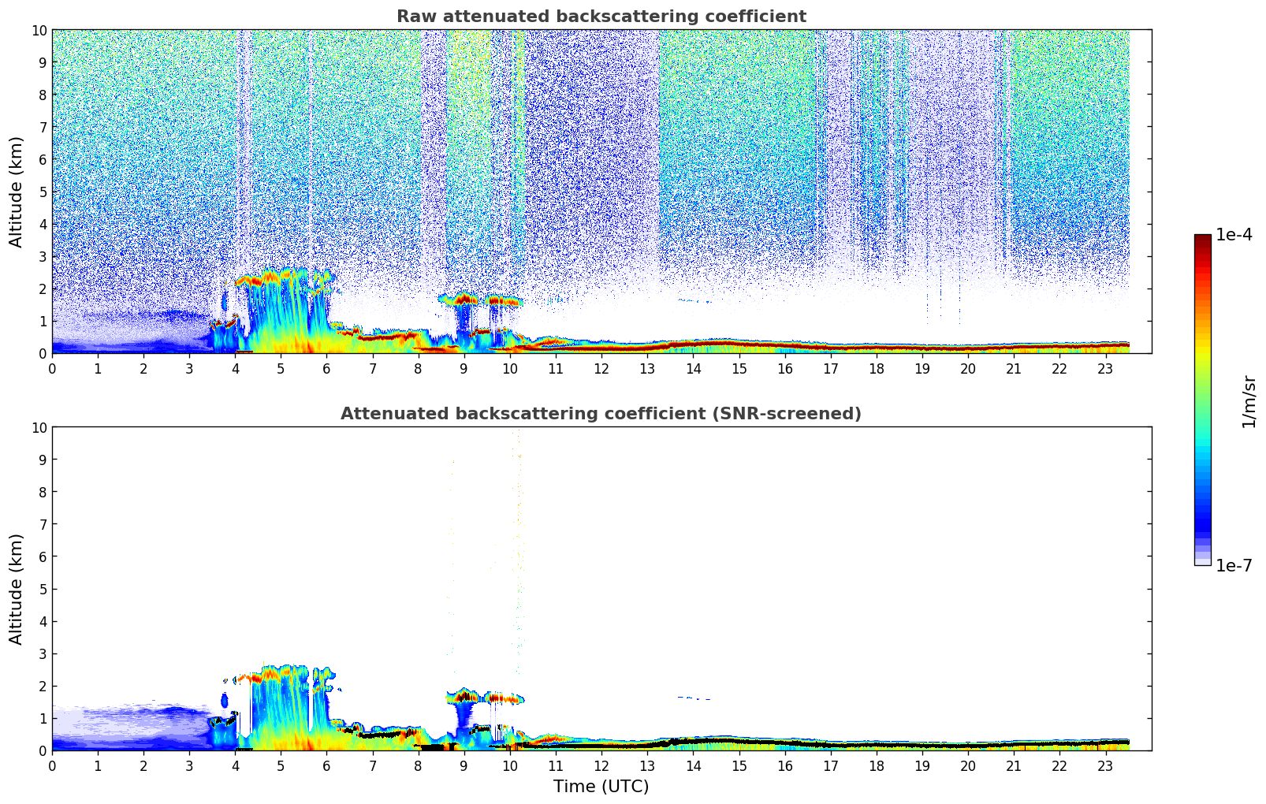Viewport: 1266px width, 804px height.
Task: Click the '20' time tick under the top plot
Action: tap(968, 369)
